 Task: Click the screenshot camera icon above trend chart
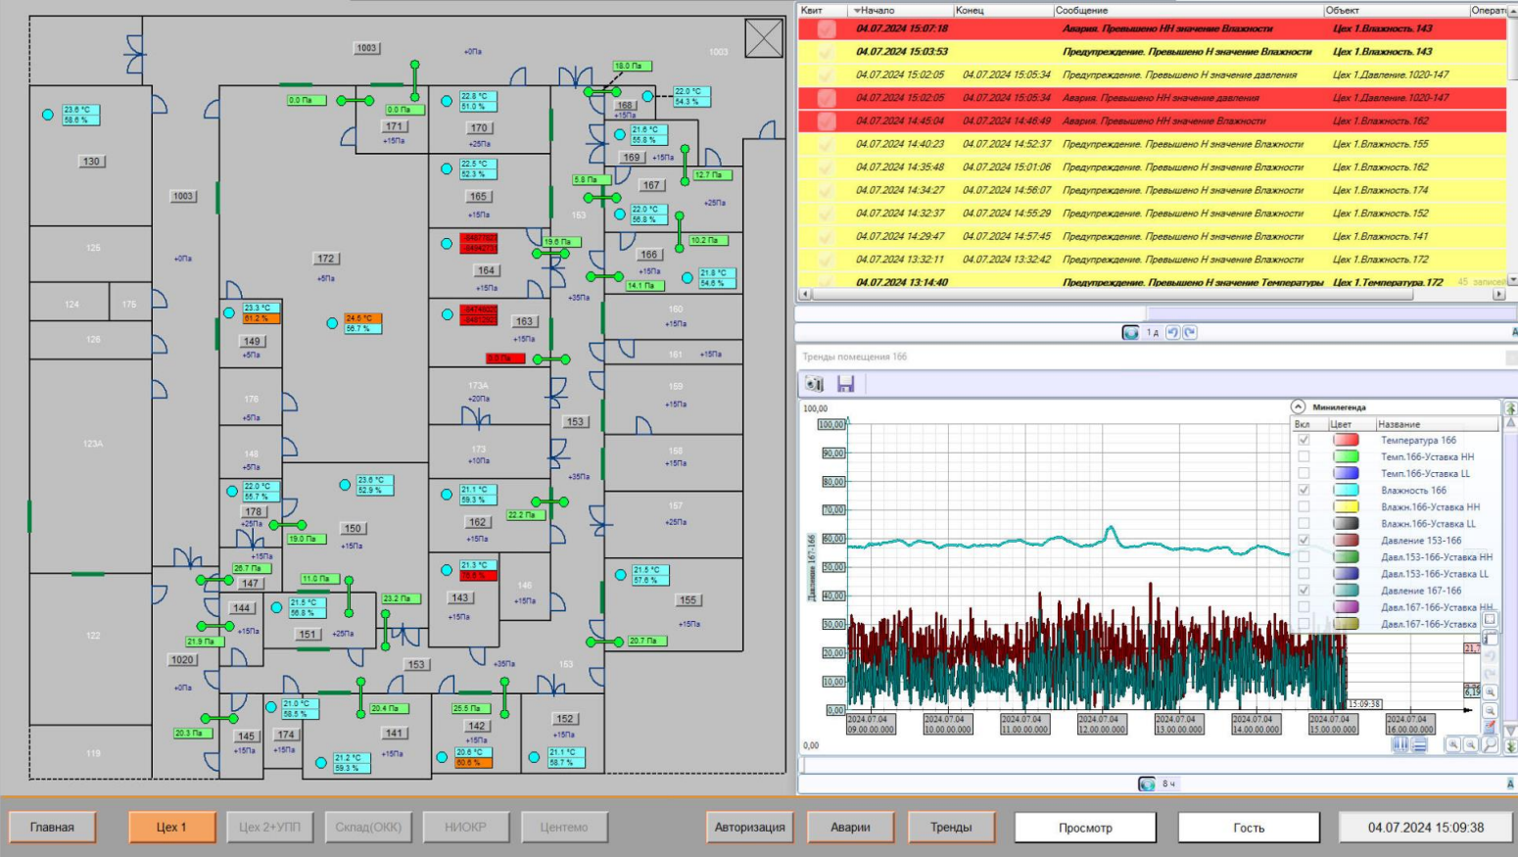[814, 384]
